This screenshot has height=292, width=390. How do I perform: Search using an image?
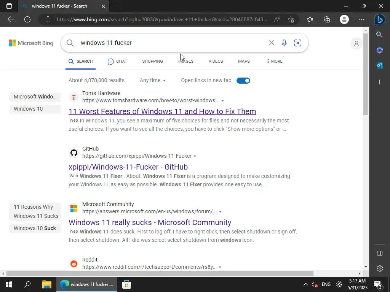tap(298, 43)
